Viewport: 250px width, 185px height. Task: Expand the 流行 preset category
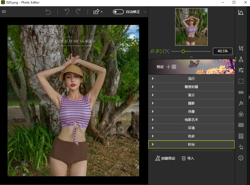(x=191, y=79)
